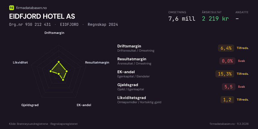Click the firmadatabasen.no footer date text

coord(229,124)
